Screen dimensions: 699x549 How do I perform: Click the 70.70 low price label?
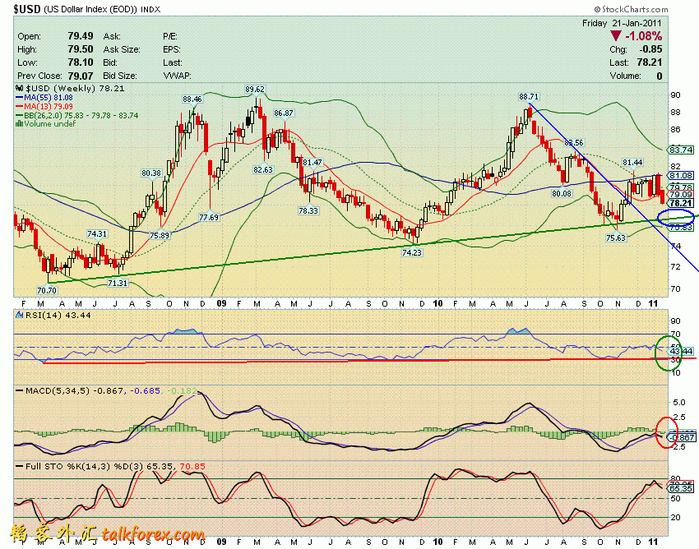click(x=47, y=291)
